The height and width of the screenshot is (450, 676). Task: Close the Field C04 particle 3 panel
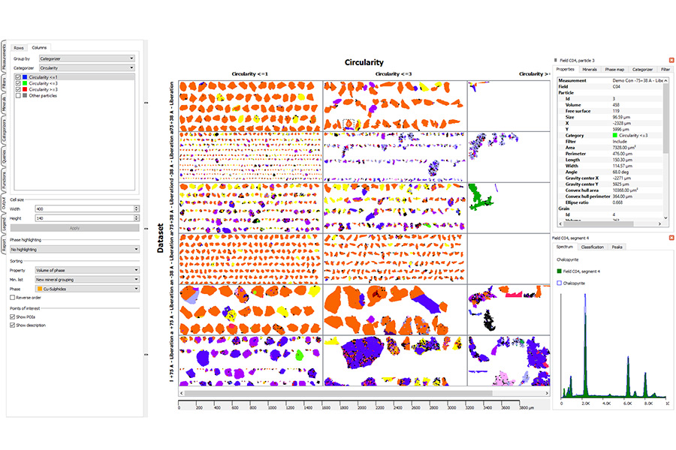point(671,59)
